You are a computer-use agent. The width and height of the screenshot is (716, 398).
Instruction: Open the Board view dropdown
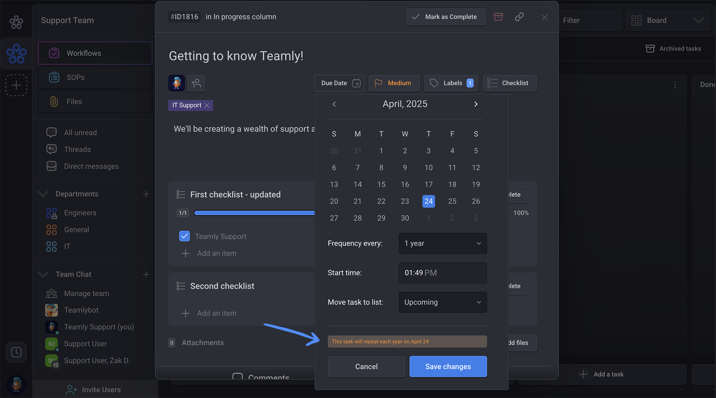(x=668, y=20)
